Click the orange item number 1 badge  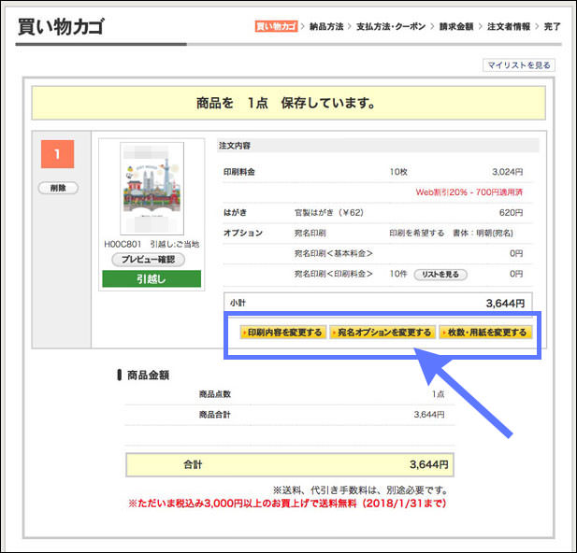57,154
